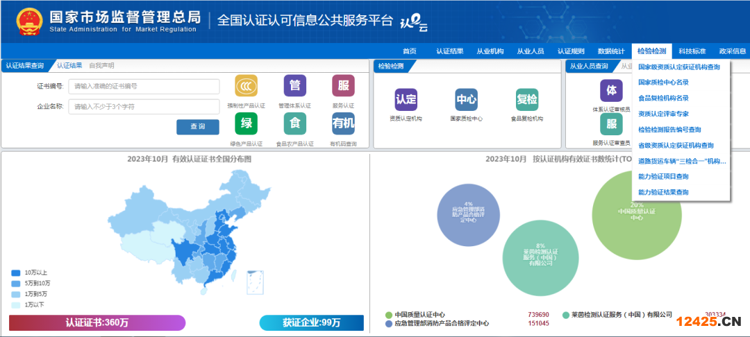Select the 认证结果查询 panel header

point(25,66)
